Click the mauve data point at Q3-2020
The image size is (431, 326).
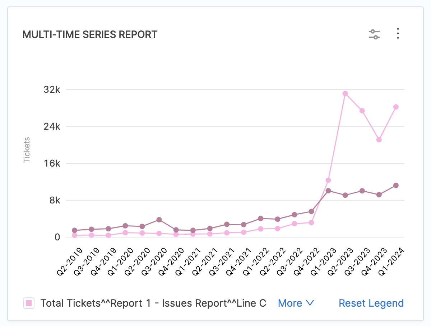coord(159,220)
